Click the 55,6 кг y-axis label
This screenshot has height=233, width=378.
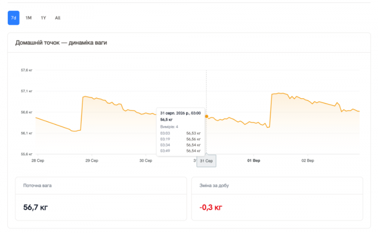27,154
